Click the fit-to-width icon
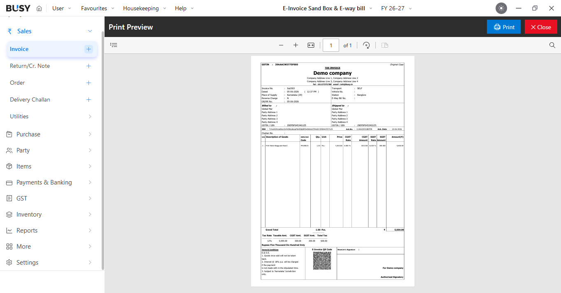The image size is (561, 293). coord(311,45)
